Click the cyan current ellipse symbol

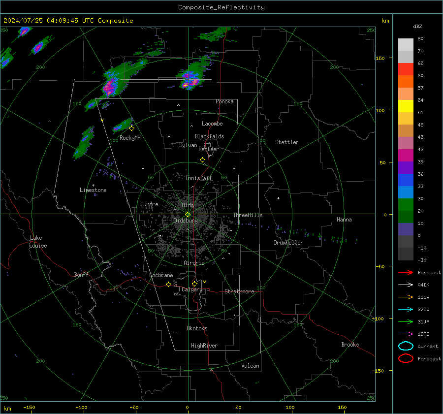pyautogui.click(x=406, y=346)
